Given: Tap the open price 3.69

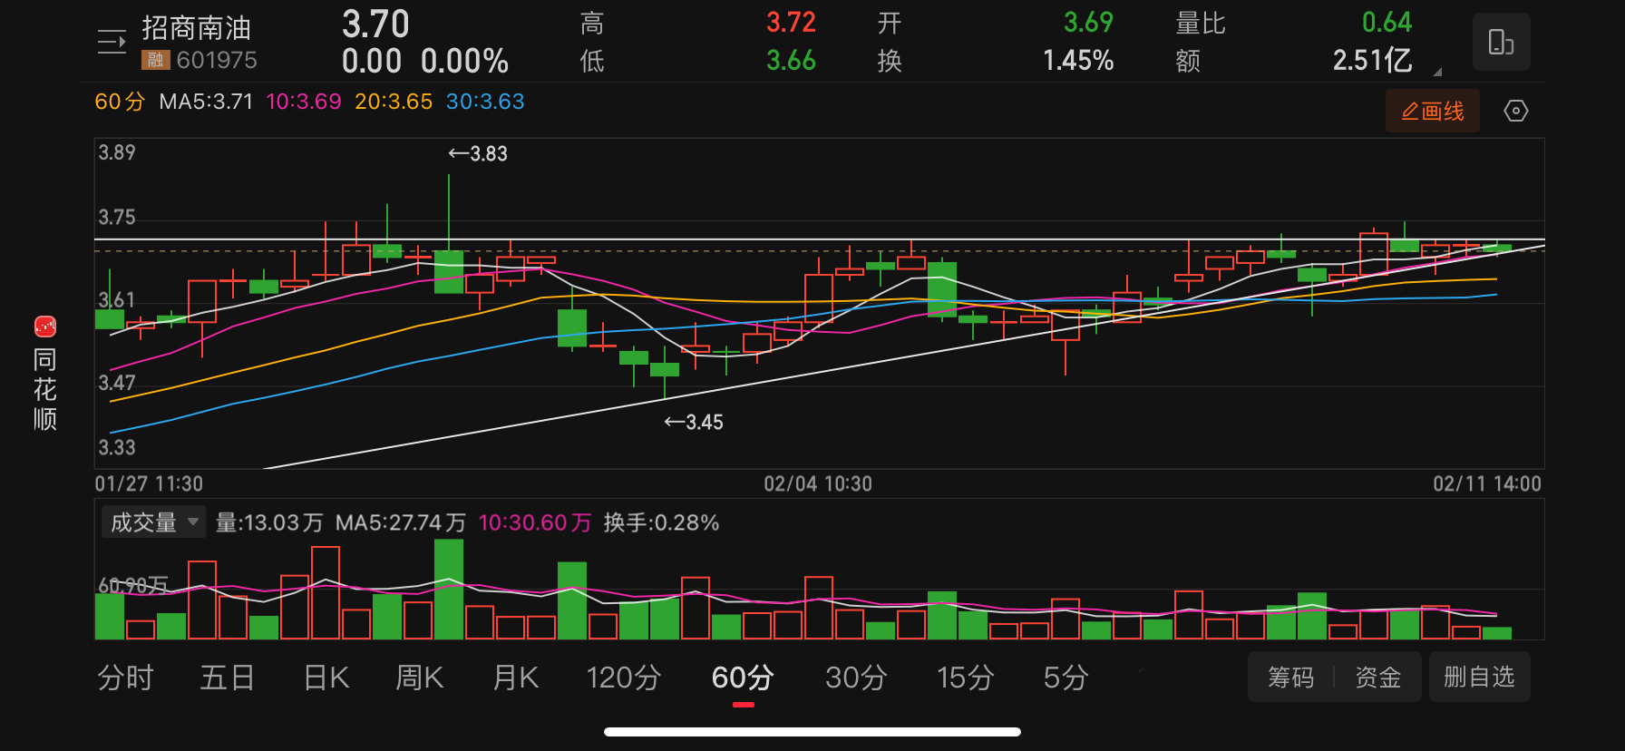Looking at the screenshot, I should click(x=1088, y=23).
